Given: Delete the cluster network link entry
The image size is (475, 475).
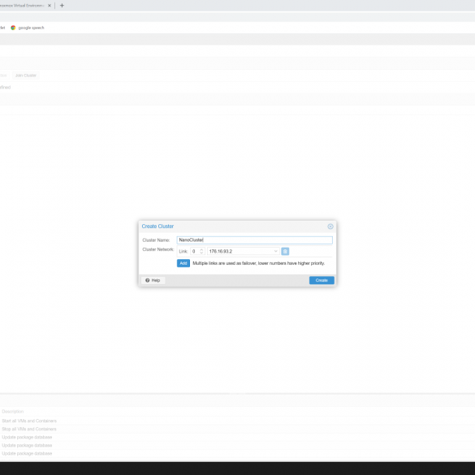Looking at the screenshot, I should click(285, 251).
